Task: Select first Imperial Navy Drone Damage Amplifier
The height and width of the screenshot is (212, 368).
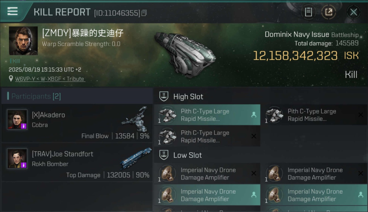Action: coord(207,174)
